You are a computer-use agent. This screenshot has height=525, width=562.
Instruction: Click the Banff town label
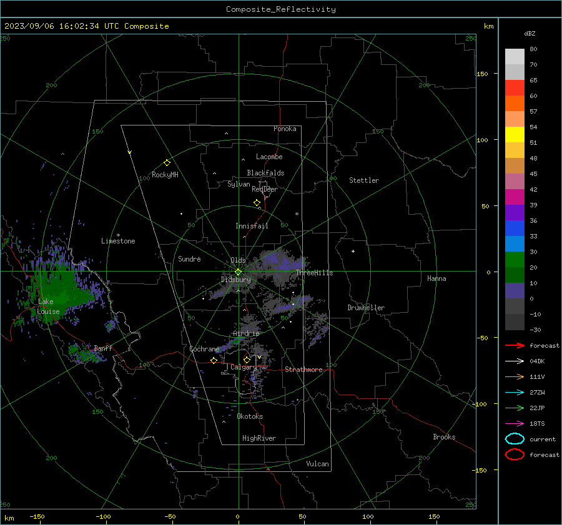pos(103,348)
